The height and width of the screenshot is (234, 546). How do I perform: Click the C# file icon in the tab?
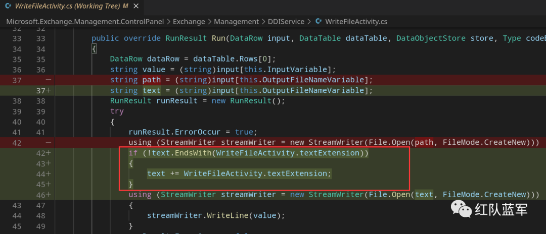click(8, 6)
